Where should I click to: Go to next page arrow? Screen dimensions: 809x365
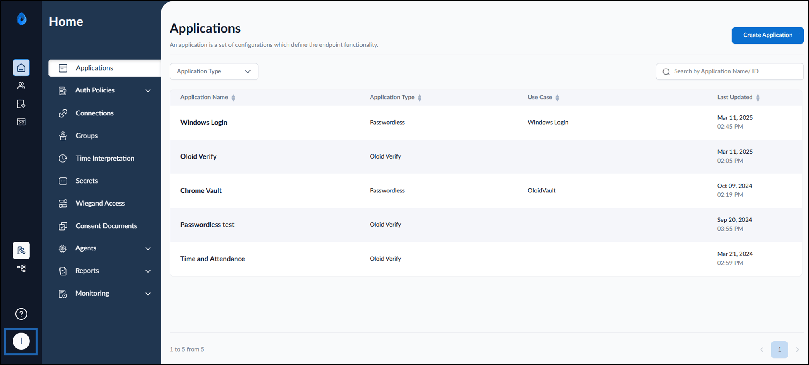(x=797, y=350)
